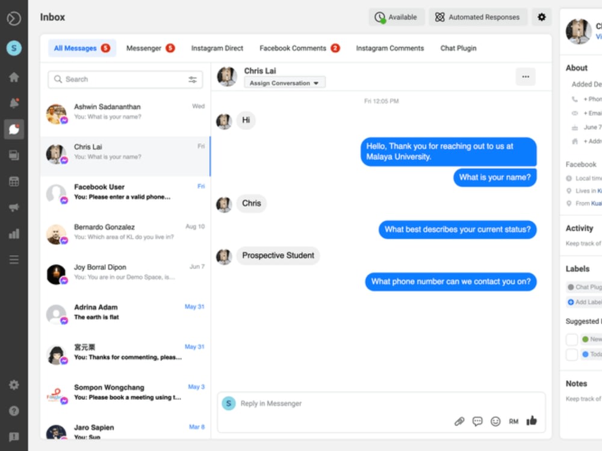
Task: Switch to Facebook Comments tab
Action: point(299,48)
